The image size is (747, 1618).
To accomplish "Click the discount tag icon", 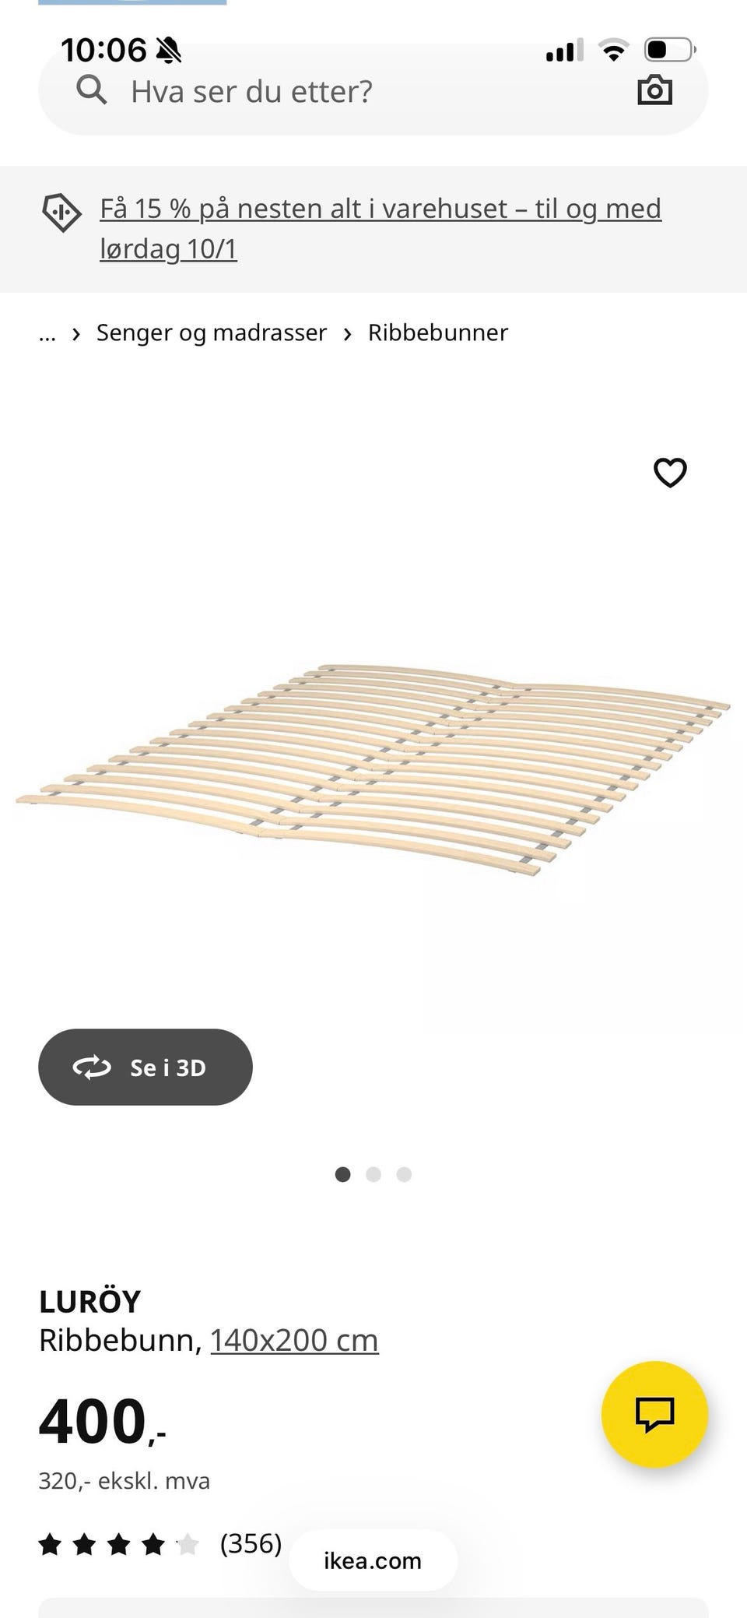I will 61,212.
